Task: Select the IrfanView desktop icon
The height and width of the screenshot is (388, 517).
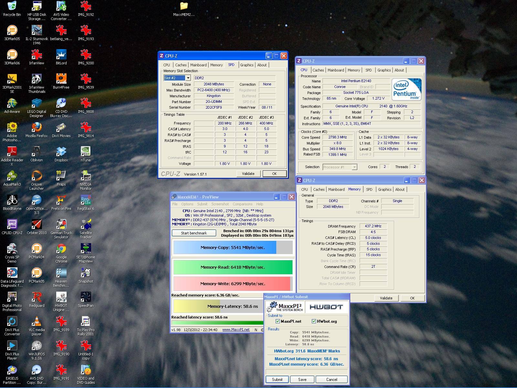Action: point(37,57)
